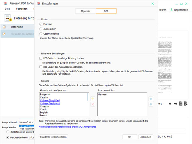
Task: Jump to last preview page icon
Action: point(175,104)
